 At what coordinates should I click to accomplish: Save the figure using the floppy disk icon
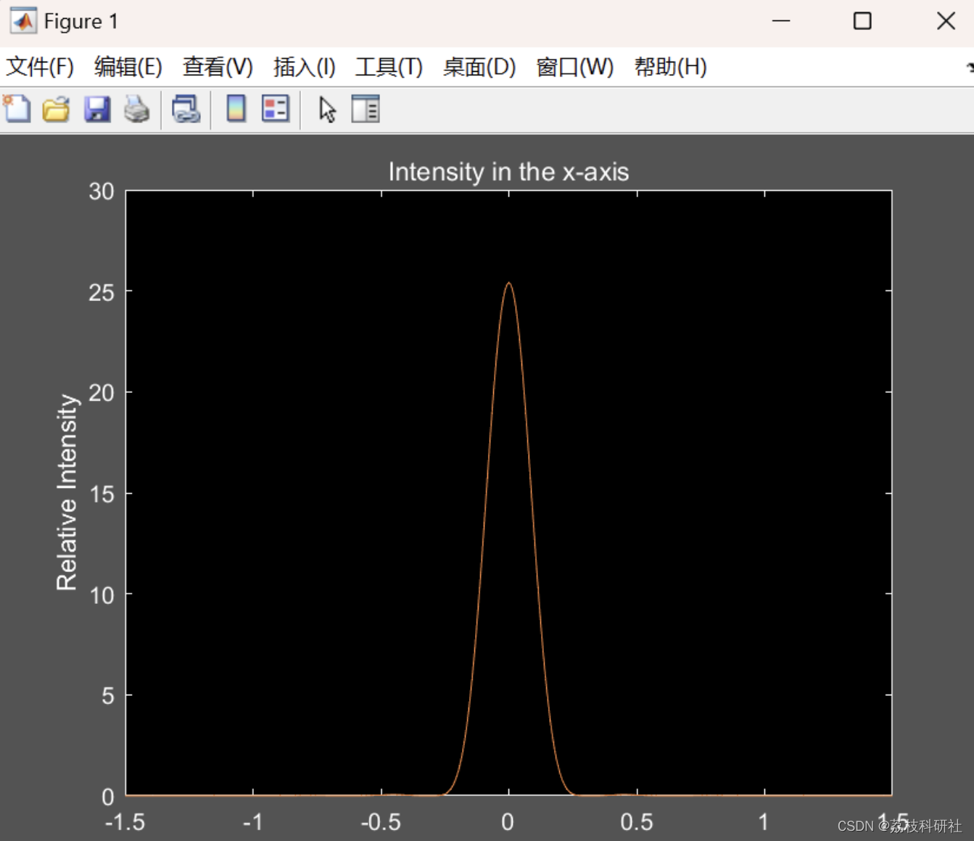click(x=96, y=109)
